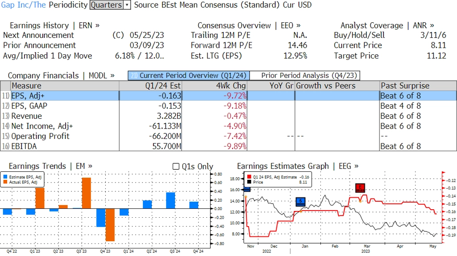Click Forward 12M P/E value 14.46
Screen dimensions: 457x256
pyautogui.click(x=298, y=45)
